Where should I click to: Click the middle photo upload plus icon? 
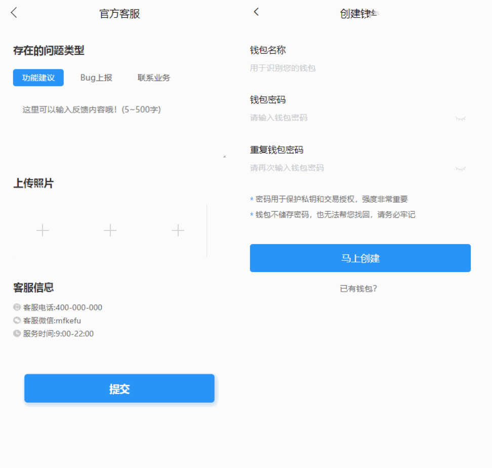point(110,230)
